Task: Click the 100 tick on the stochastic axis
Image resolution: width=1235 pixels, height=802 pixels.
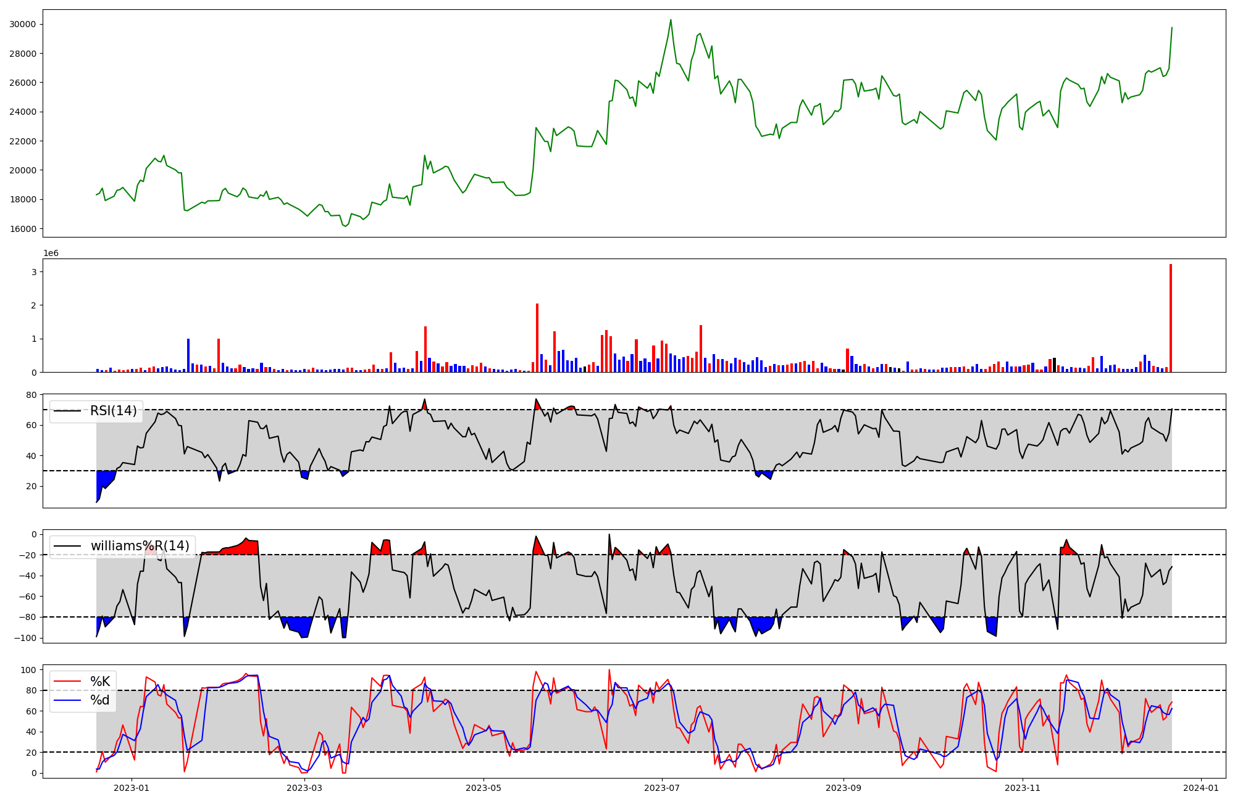Action: pyautogui.click(x=30, y=670)
